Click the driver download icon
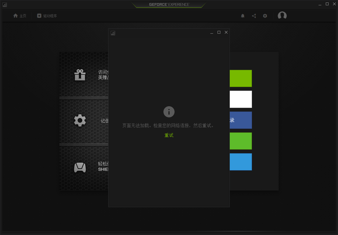This screenshot has width=338, height=235. click(x=39, y=16)
